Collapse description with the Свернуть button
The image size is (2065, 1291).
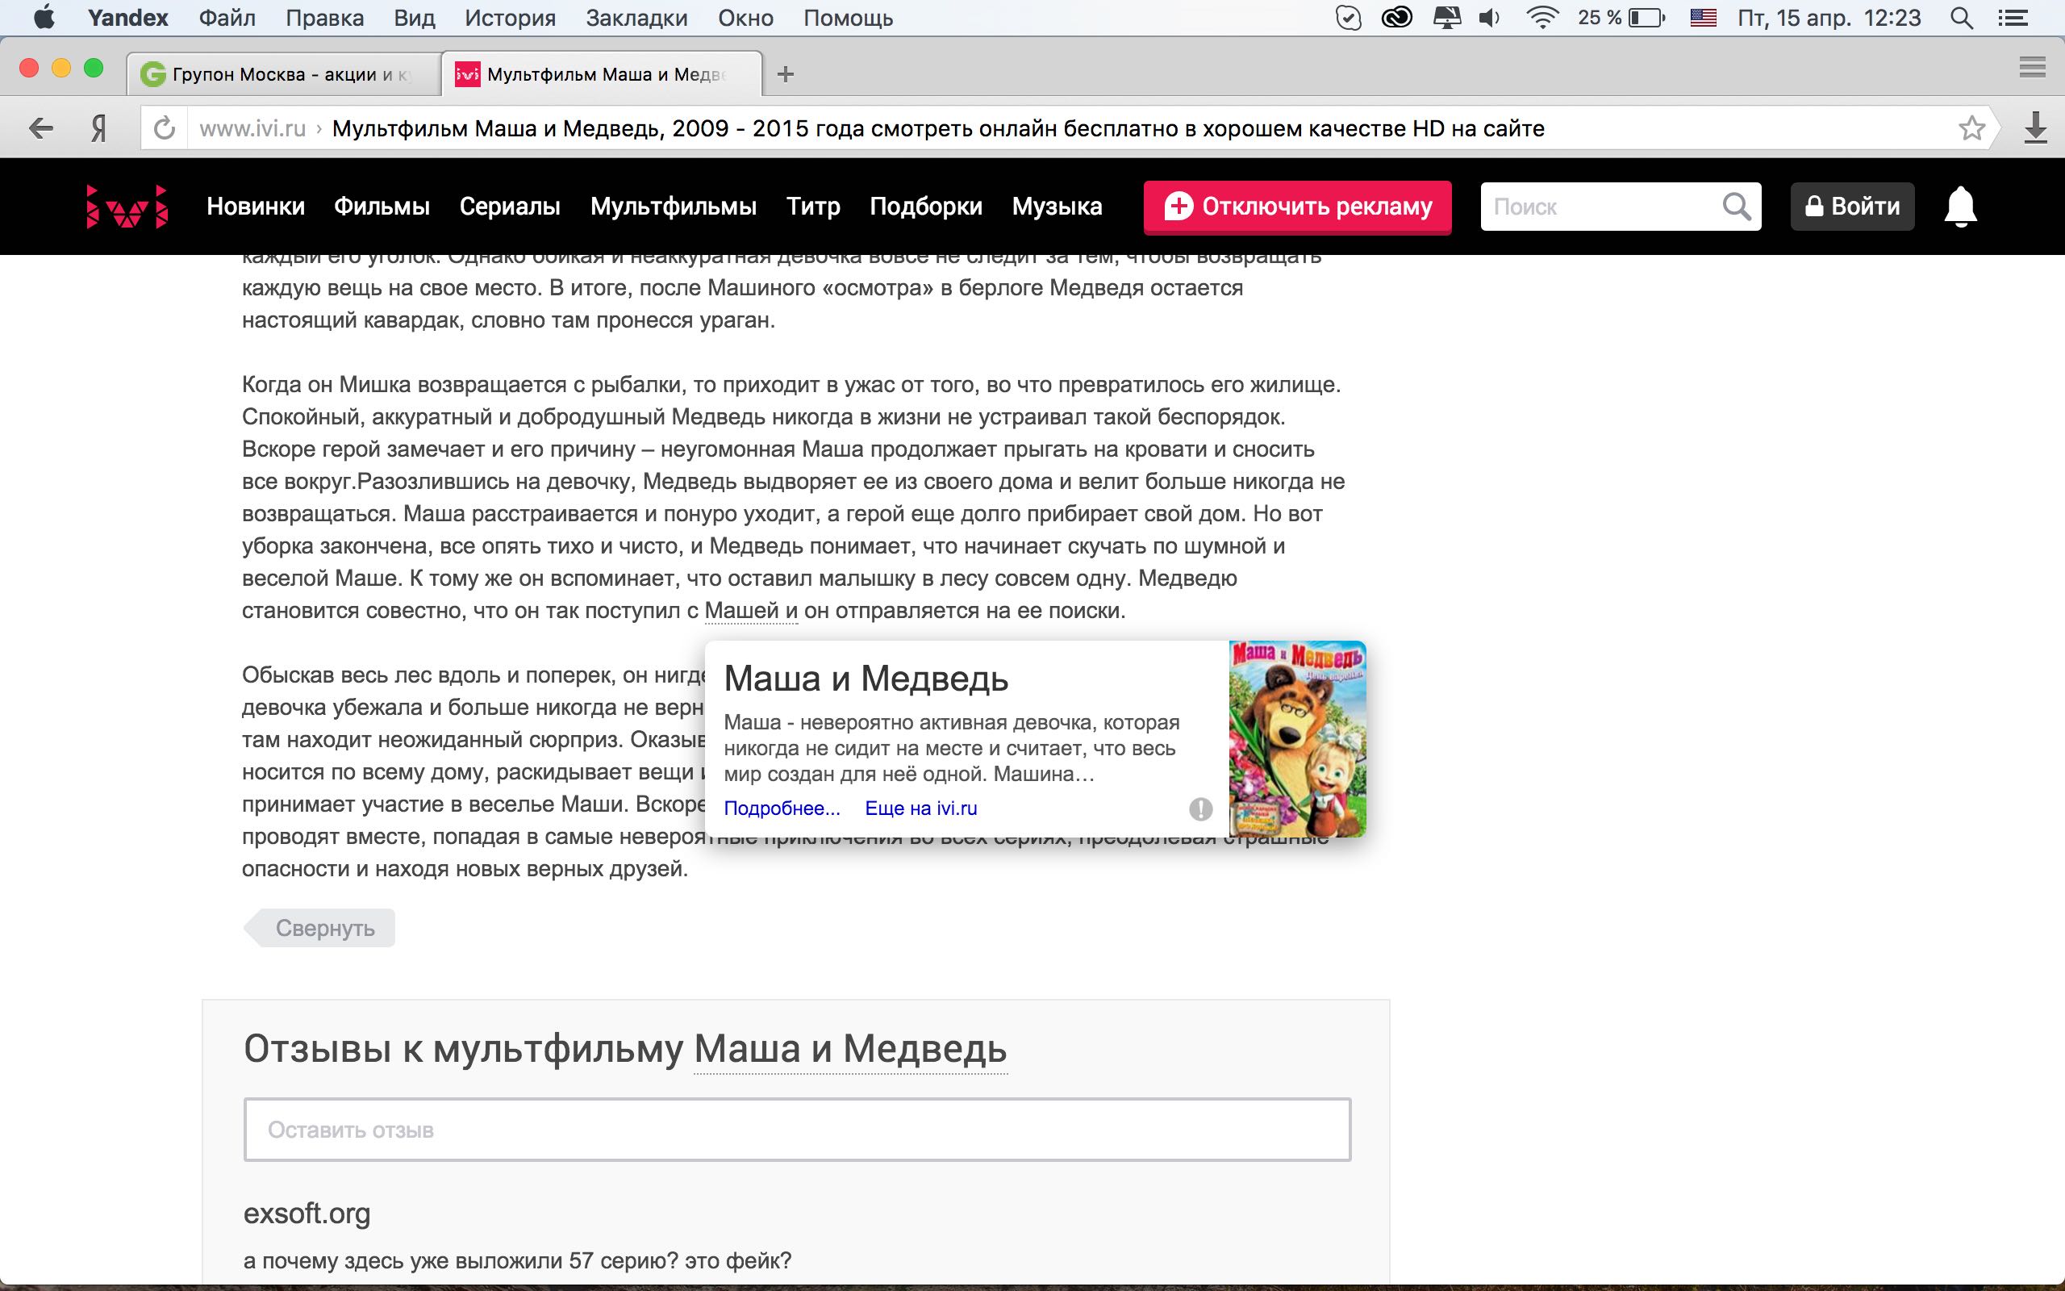(319, 928)
